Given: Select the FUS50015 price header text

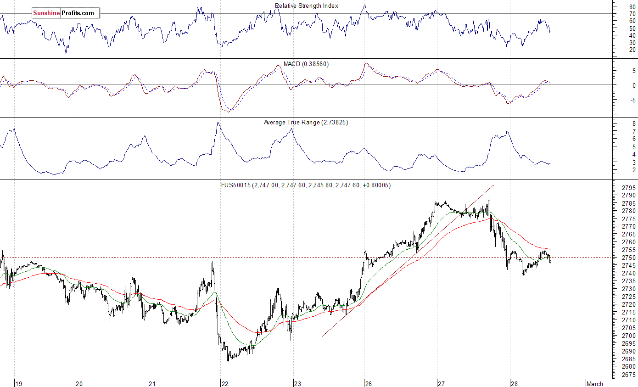Looking at the screenshot, I should click(306, 185).
